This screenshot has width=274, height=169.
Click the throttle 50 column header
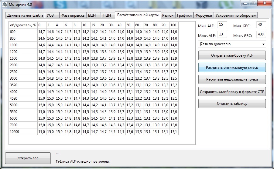pos(130,25)
